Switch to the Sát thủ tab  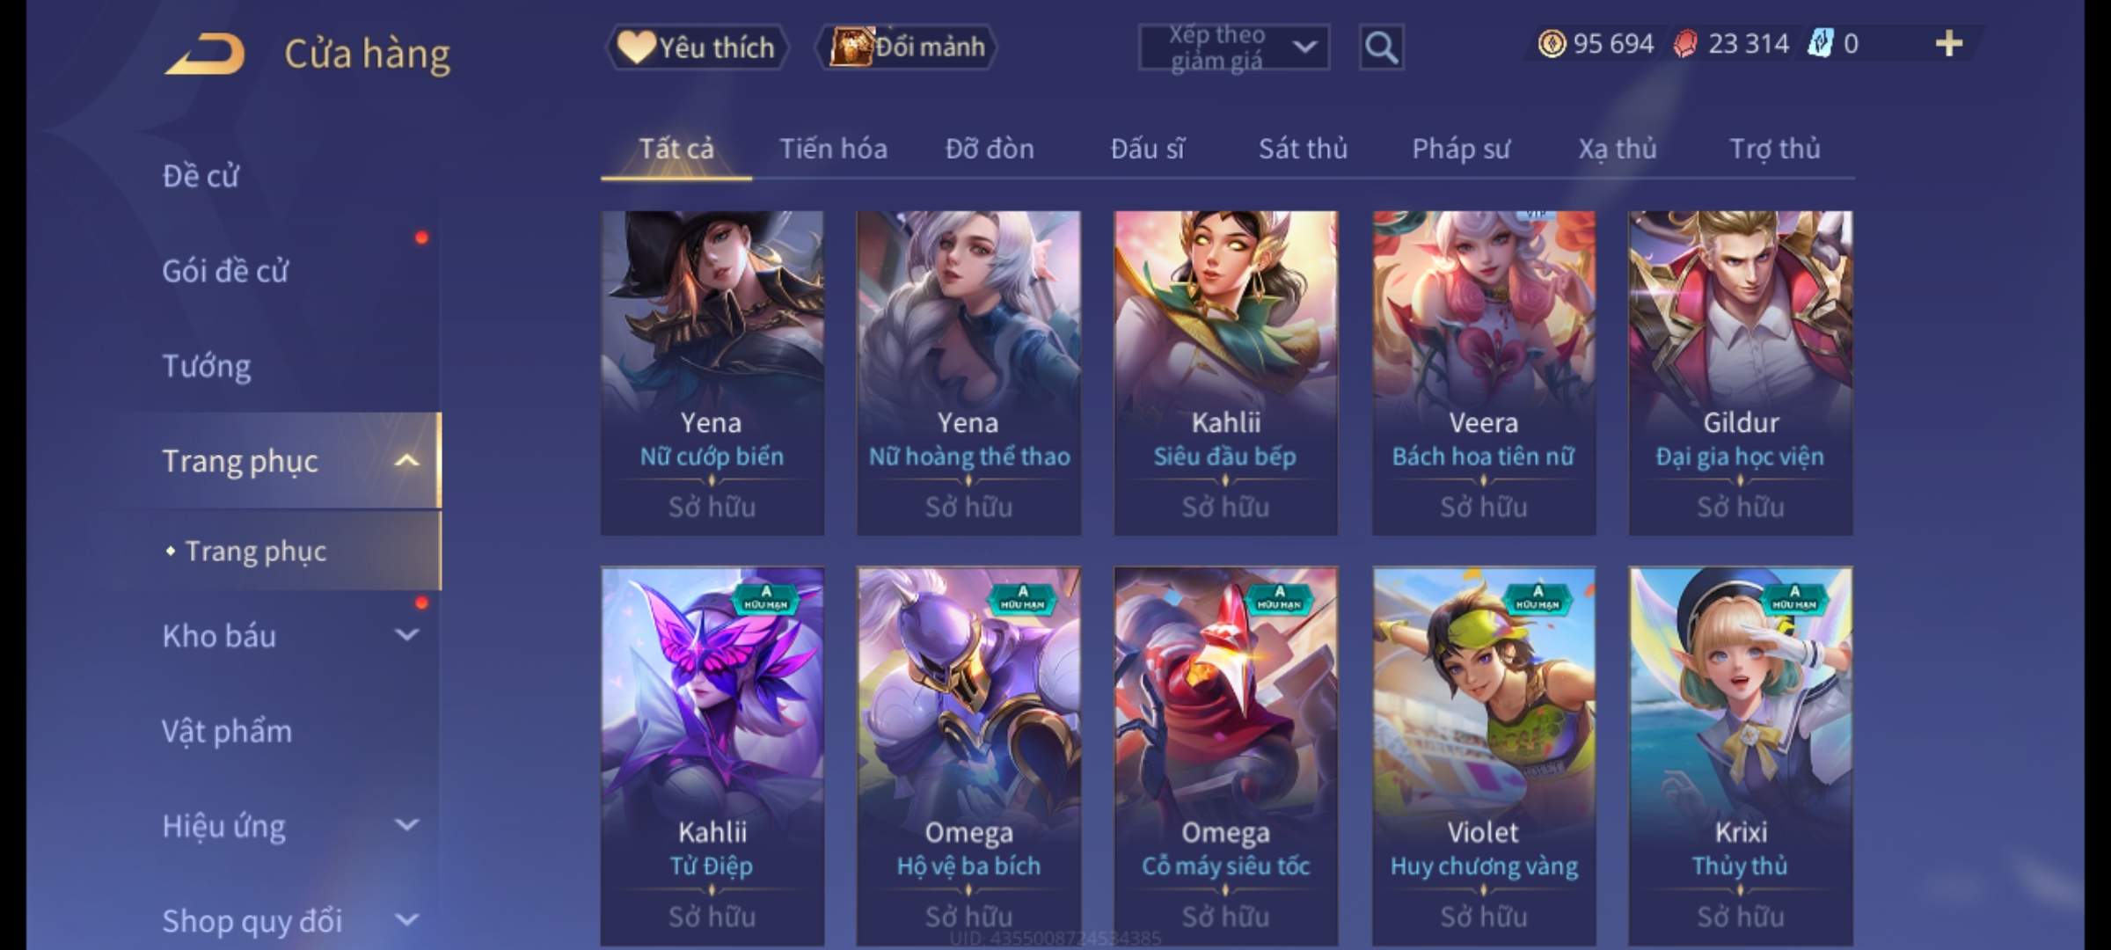(1303, 149)
